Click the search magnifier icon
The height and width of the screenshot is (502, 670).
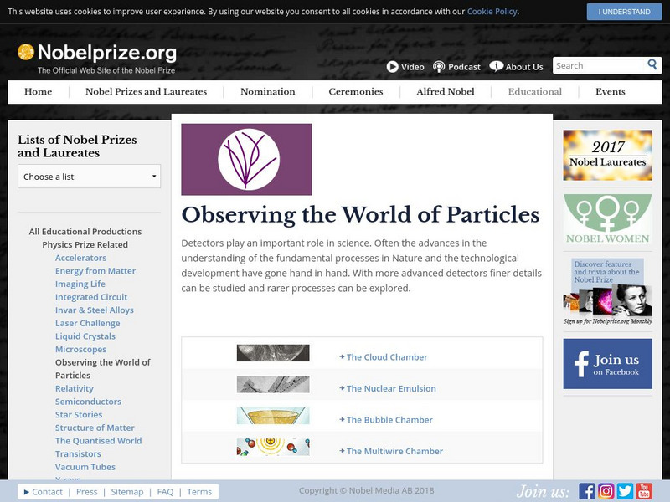[652, 65]
